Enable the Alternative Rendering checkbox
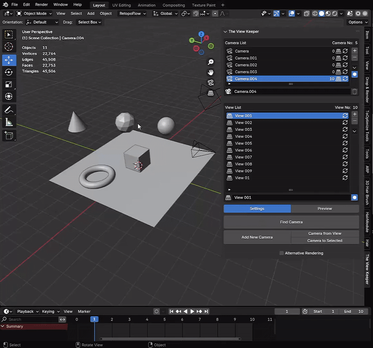This screenshot has height=348, width=373. pos(282,253)
